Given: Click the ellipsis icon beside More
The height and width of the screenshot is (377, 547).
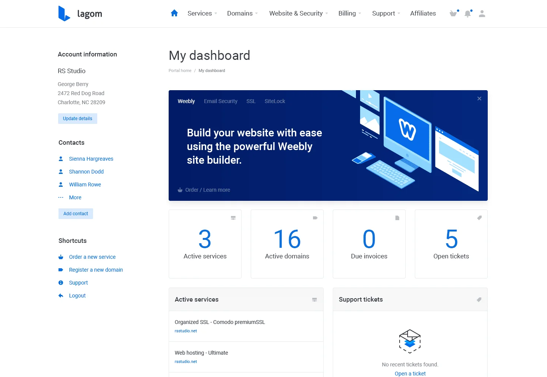Looking at the screenshot, I should tap(61, 197).
